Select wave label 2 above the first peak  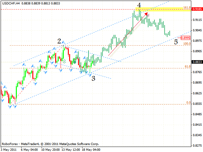pyautogui.click(x=59, y=41)
